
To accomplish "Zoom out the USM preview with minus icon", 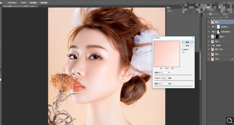I will 161,68.
